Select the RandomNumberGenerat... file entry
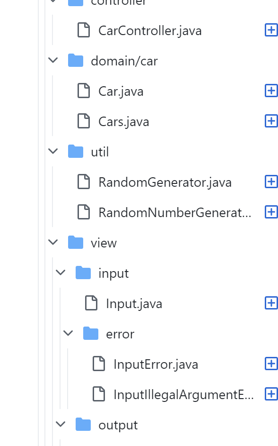278x446 pixels. [175, 213]
